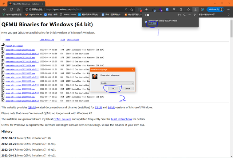Open the browser settings and more menu

click(x=228, y=9)
